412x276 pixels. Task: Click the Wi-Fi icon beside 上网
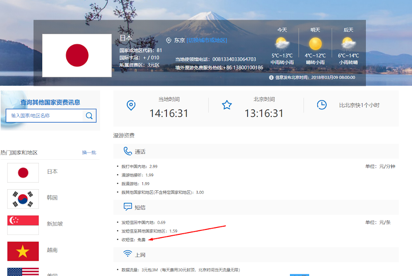[x=128, y=254]
